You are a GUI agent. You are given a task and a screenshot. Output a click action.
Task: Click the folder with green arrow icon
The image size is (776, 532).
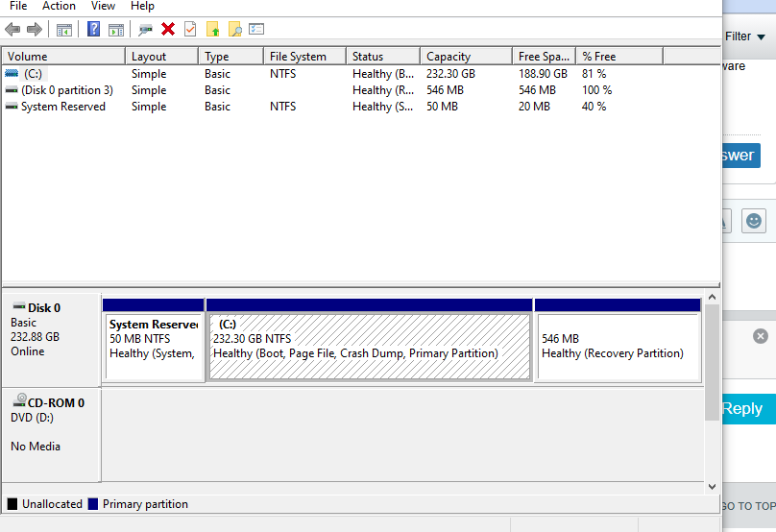pos(212,29)
